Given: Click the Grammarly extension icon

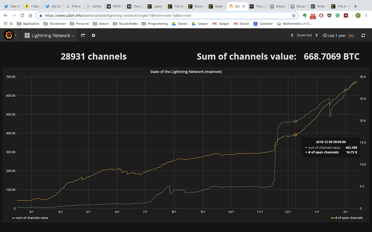Looking at the screenshot, I should coord(337,15).
